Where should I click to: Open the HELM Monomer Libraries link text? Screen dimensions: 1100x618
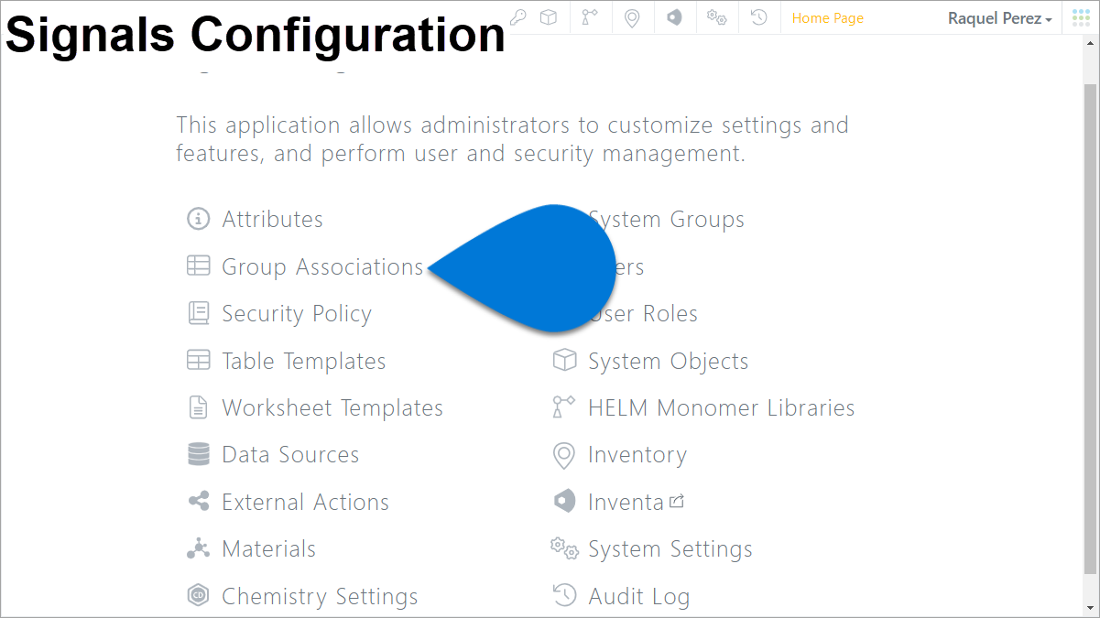(721, 407)
